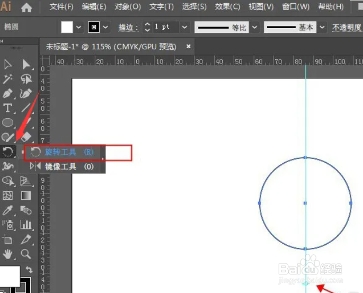Click the circle's top anchor point
The width and height of the screenshot is (363, 293).
tap(305, 157)
